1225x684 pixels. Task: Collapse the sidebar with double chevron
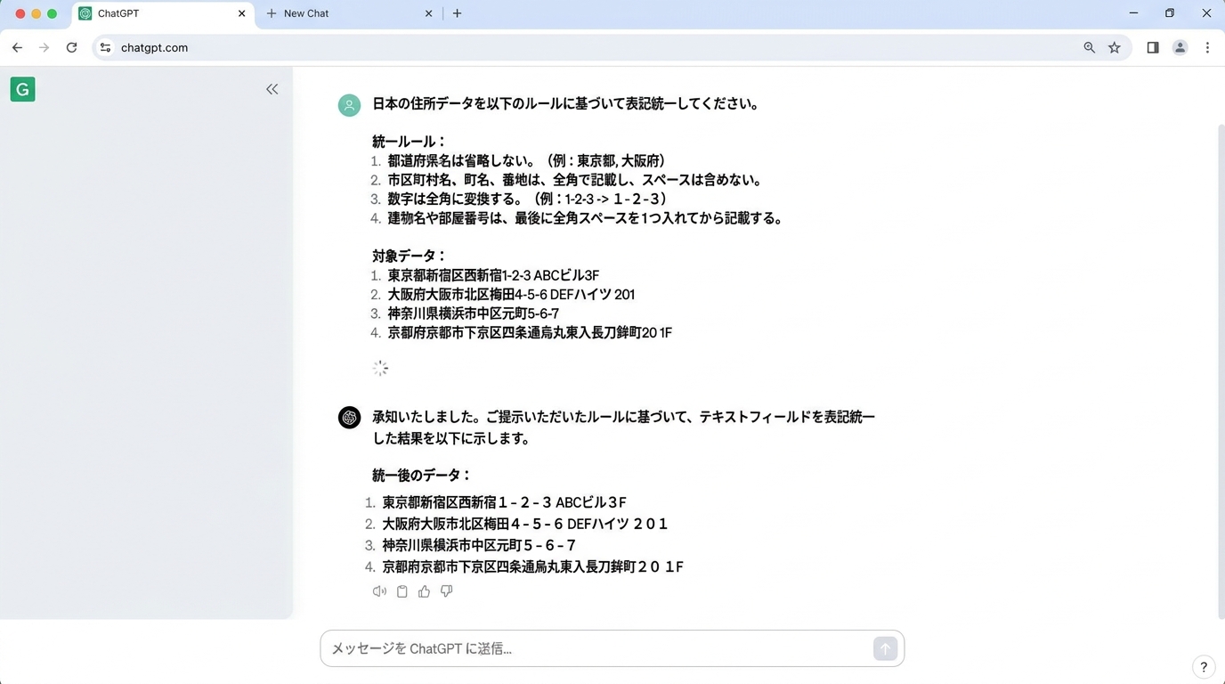[x=272, y=89]
